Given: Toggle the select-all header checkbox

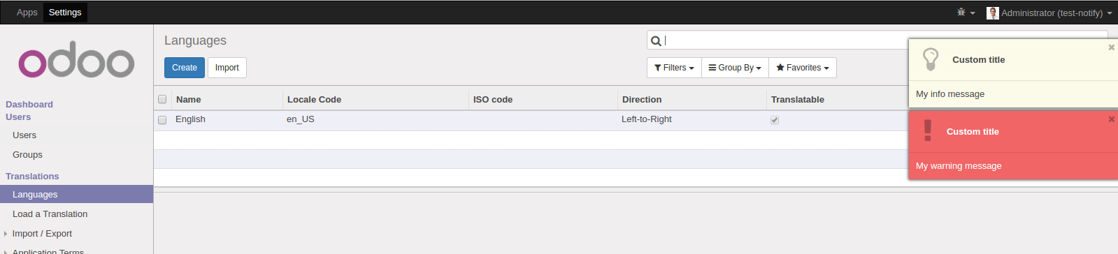Looking at the screenshot, I should tap(162, 99).
